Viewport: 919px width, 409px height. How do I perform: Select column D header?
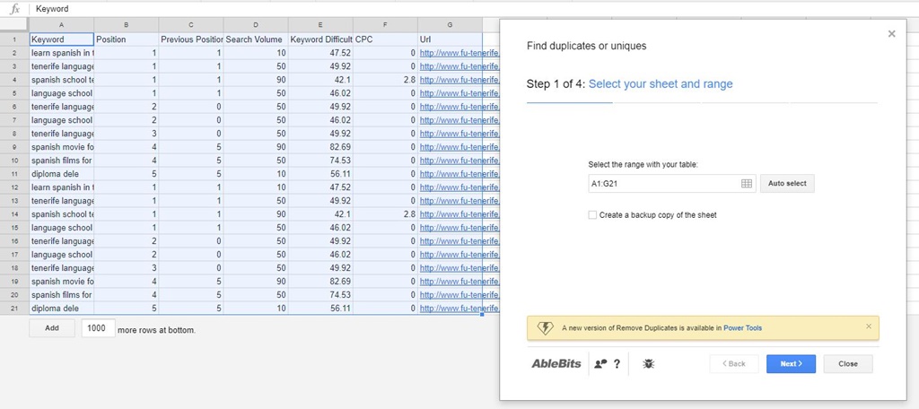click(x=256, y=24)
